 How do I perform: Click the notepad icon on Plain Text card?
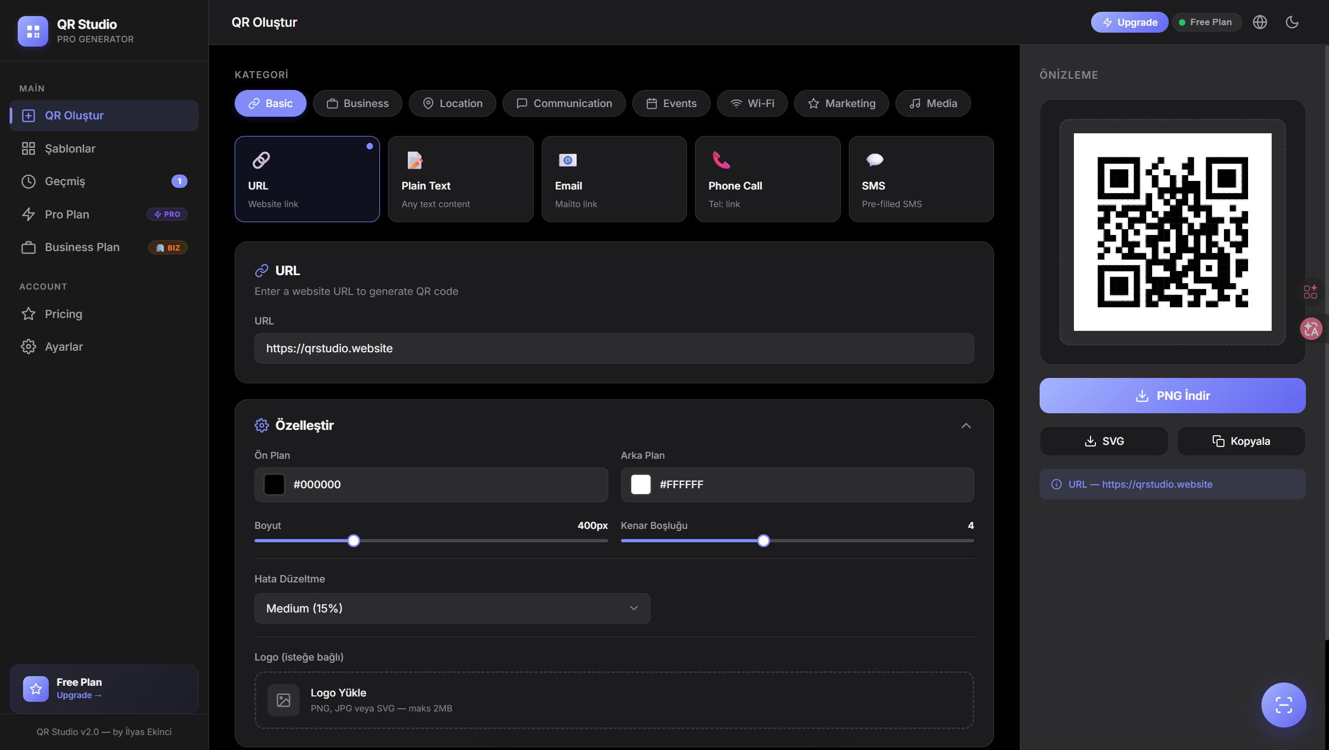coord(415,160)
